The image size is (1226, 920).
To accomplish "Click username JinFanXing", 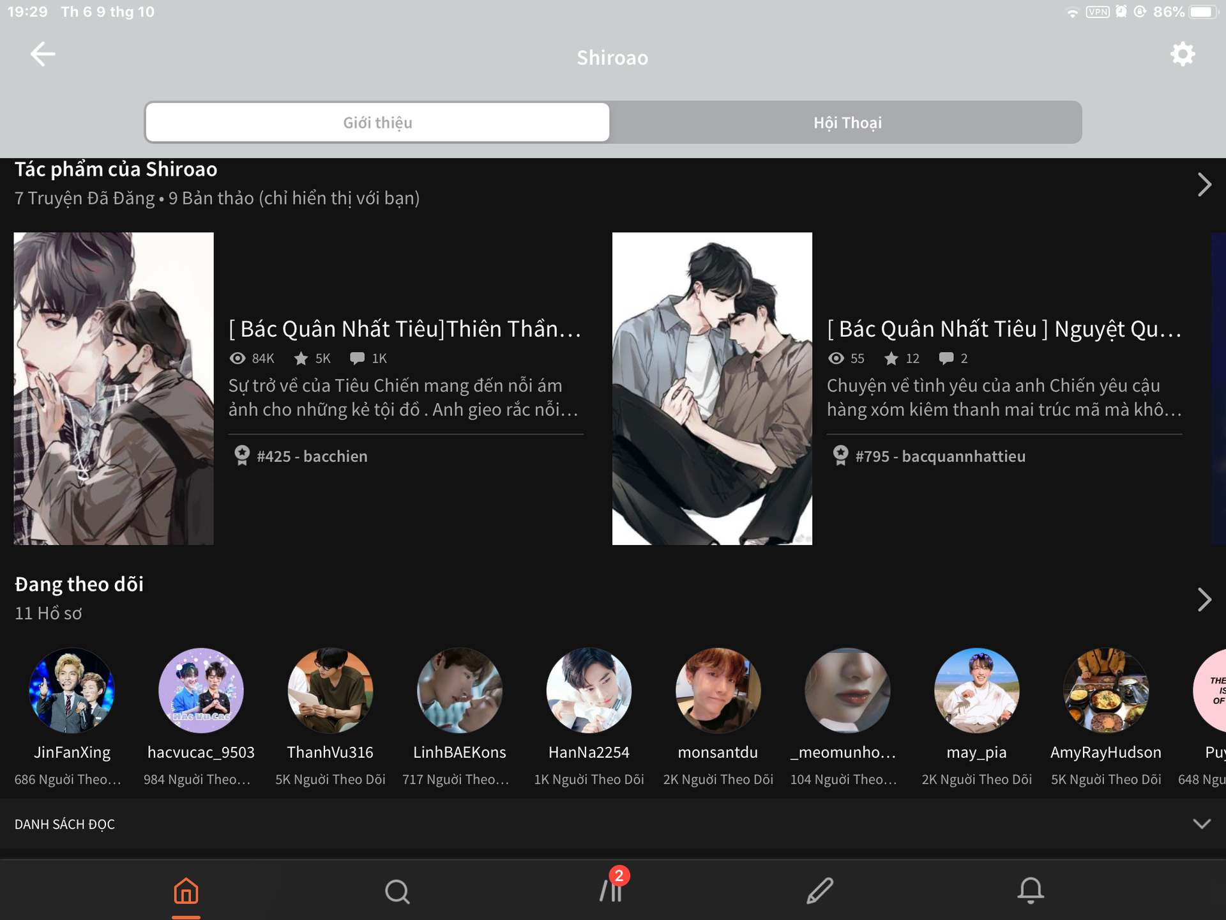I will pyautogui.click(x=72, y=753).
